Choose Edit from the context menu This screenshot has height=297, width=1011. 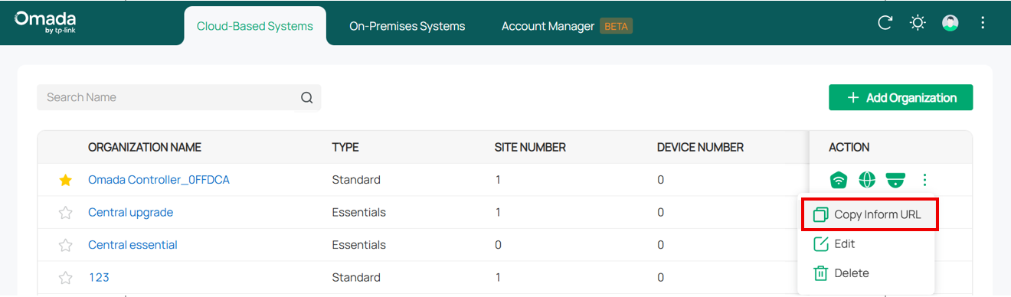866,243
